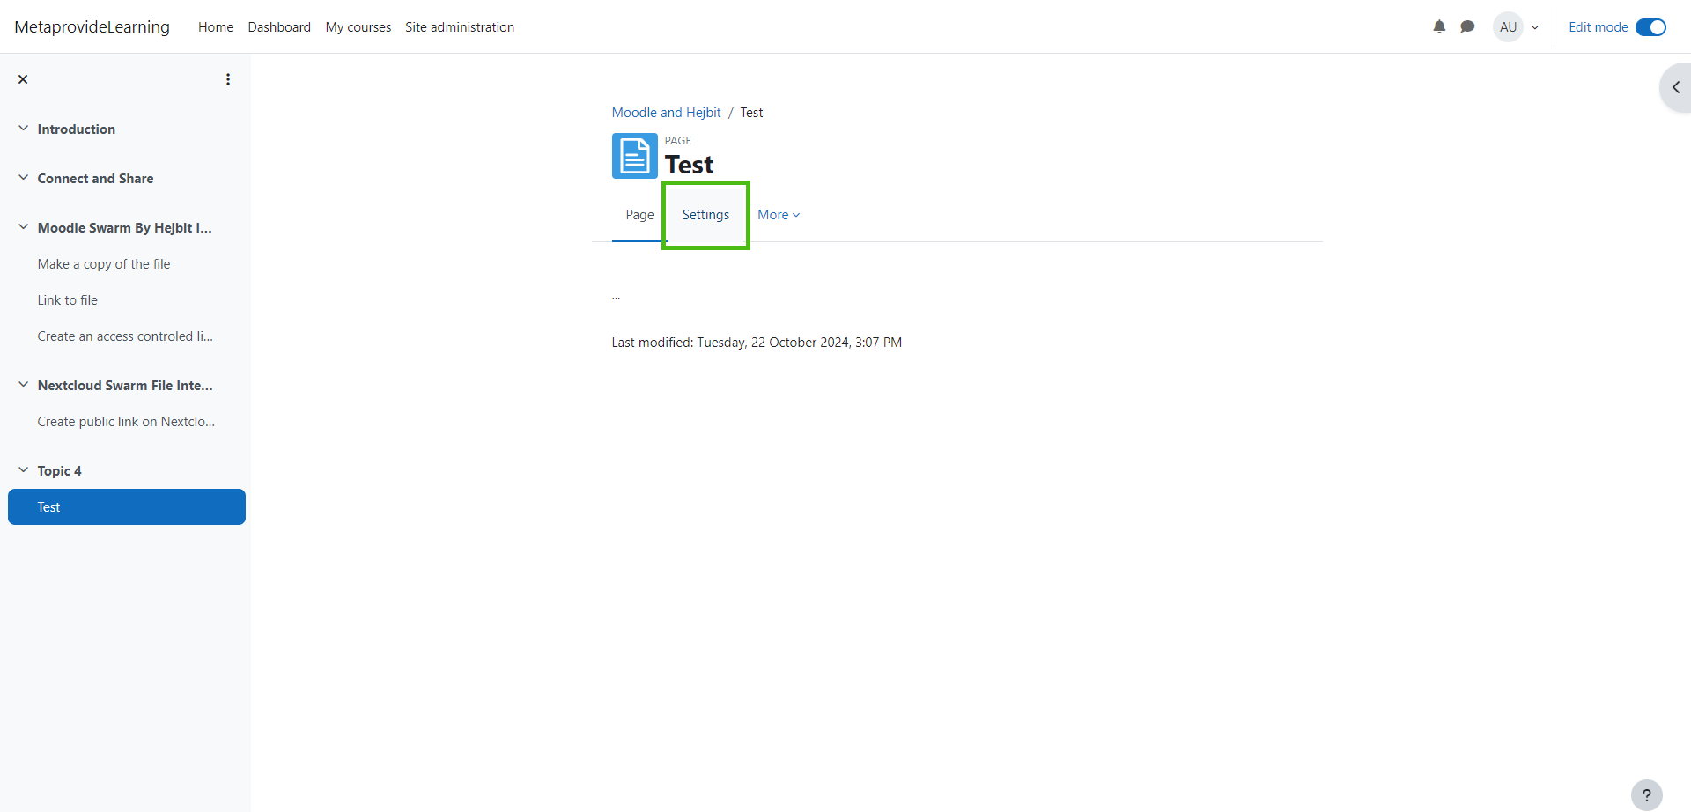Click the blue Page activity icon
The image size is (1691, 812).
pyautogui.click(x=634, y=156)
